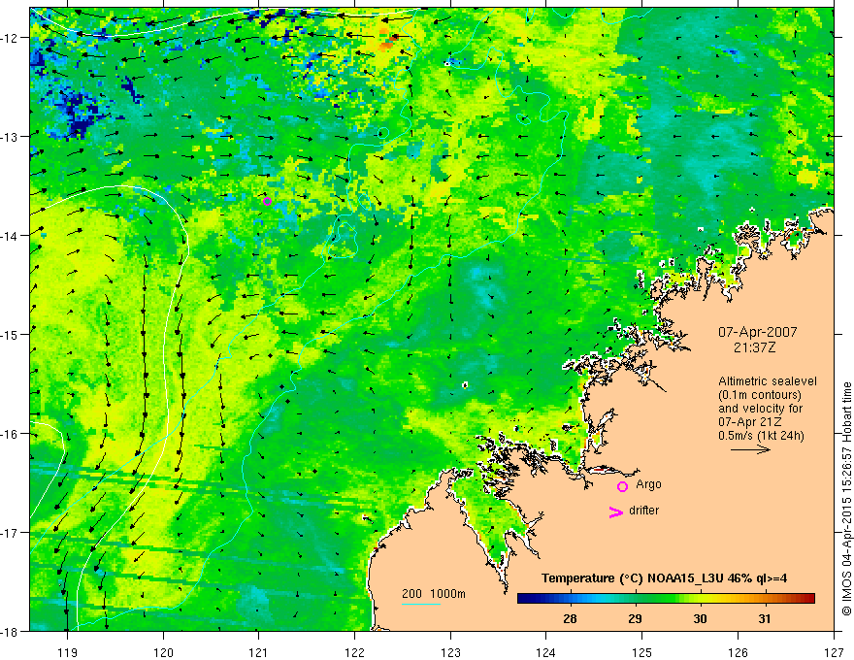Click the '200 1000m' depth contour label

pos(434,594)
